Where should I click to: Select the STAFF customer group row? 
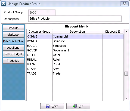coord(75,69)
